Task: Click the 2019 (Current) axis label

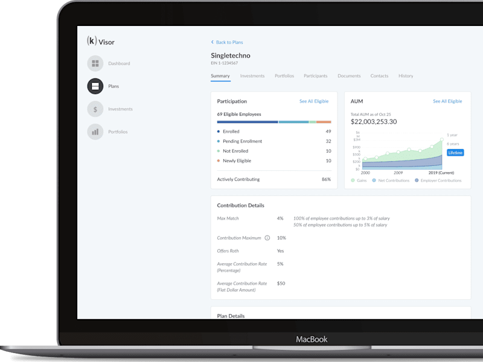Action: click(441, 173)
